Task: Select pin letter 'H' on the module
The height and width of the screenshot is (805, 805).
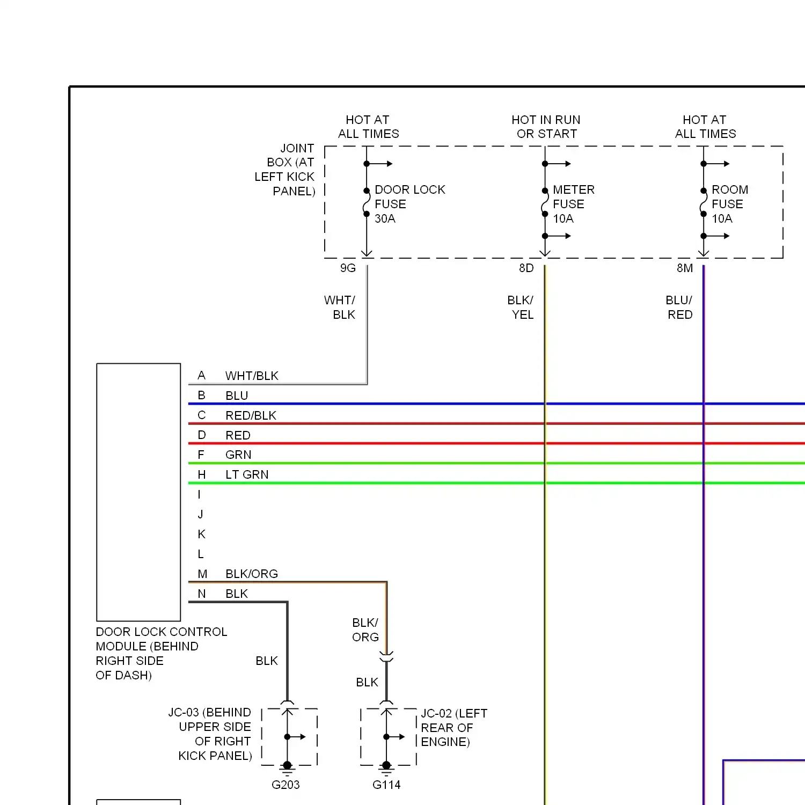Action: click(x=201, y=474)
